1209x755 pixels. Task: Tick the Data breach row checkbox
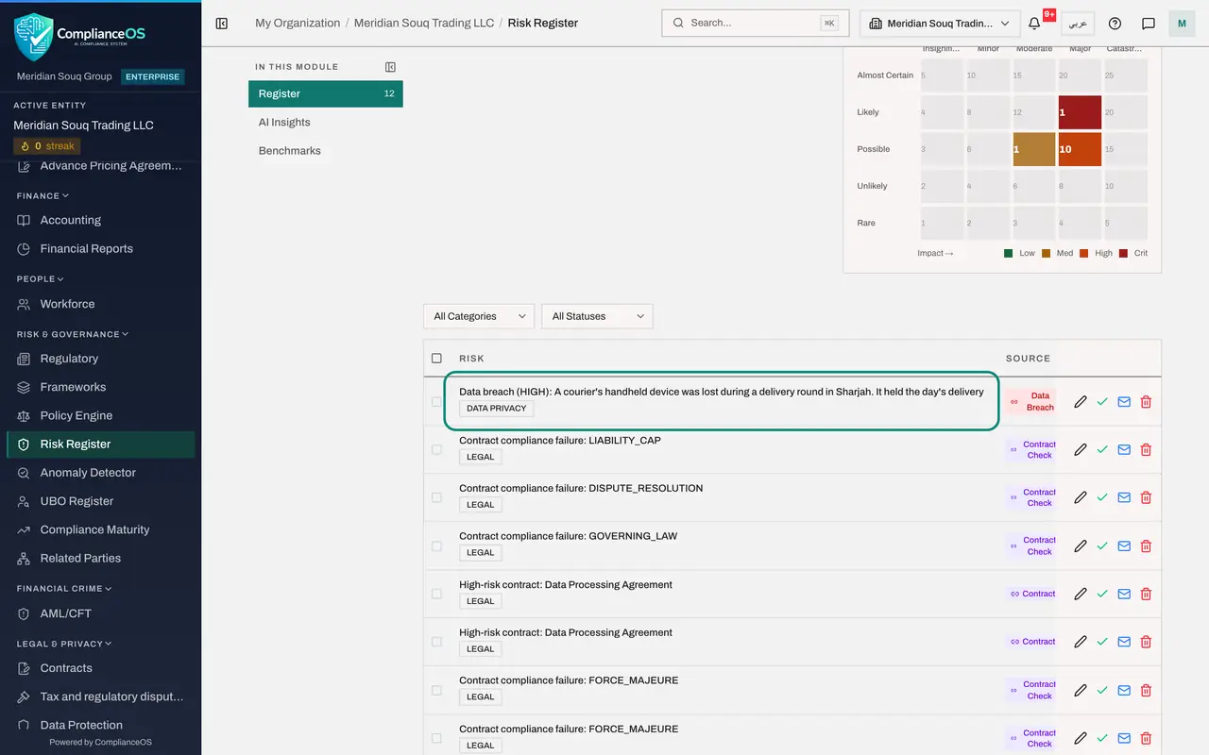click(x=436, y=402)
